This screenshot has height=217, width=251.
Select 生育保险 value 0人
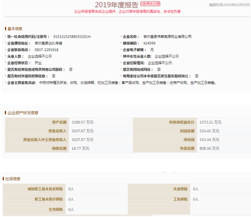tap(71, 210)
